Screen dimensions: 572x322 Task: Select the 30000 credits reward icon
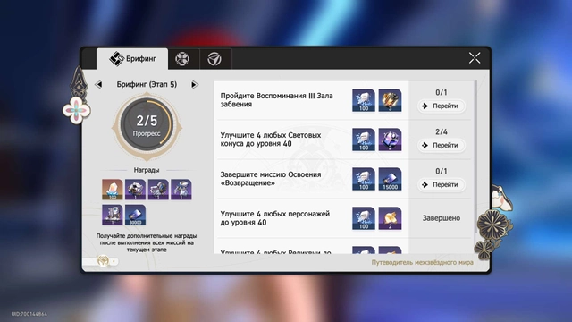click(x=135, y=215)
